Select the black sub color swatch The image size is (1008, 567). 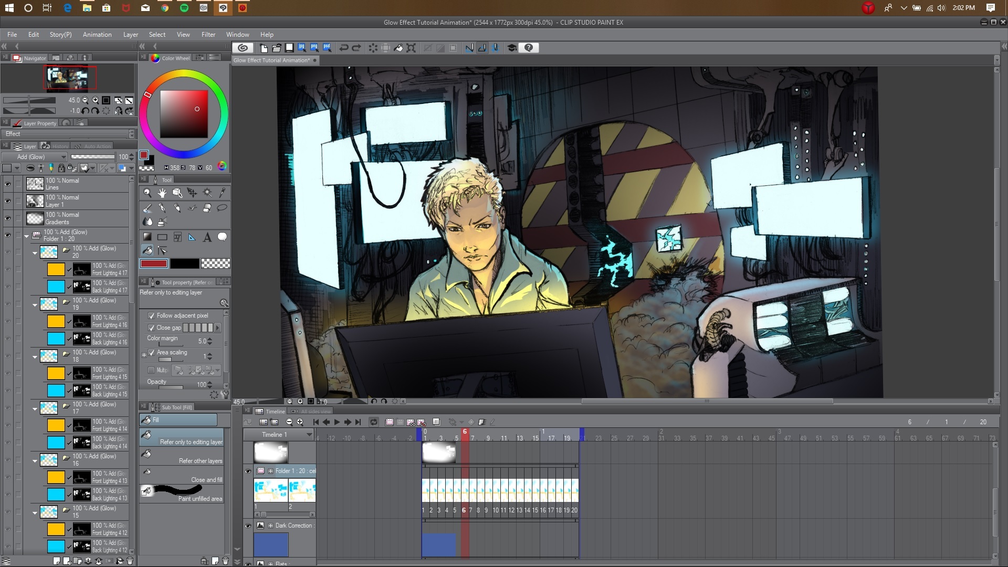point(184,264)
